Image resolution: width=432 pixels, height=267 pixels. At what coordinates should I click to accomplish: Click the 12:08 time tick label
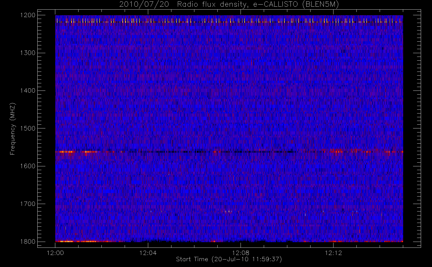241,253
